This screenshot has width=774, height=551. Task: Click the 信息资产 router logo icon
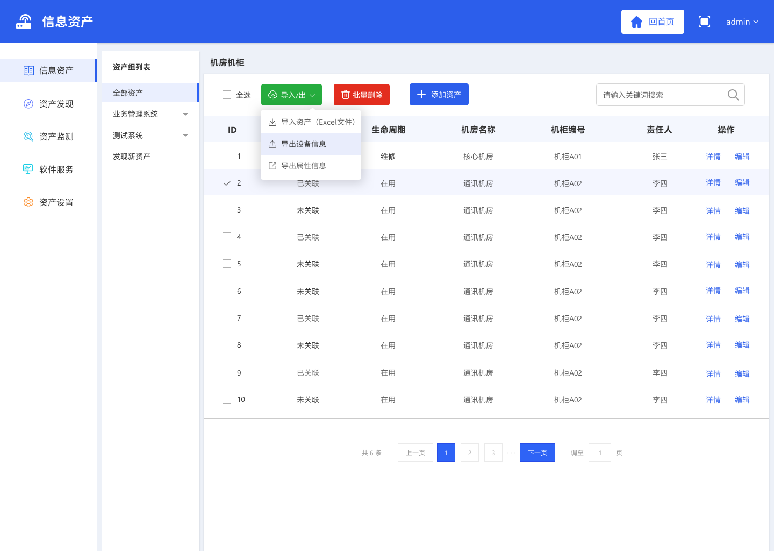(x=24, y=22)
